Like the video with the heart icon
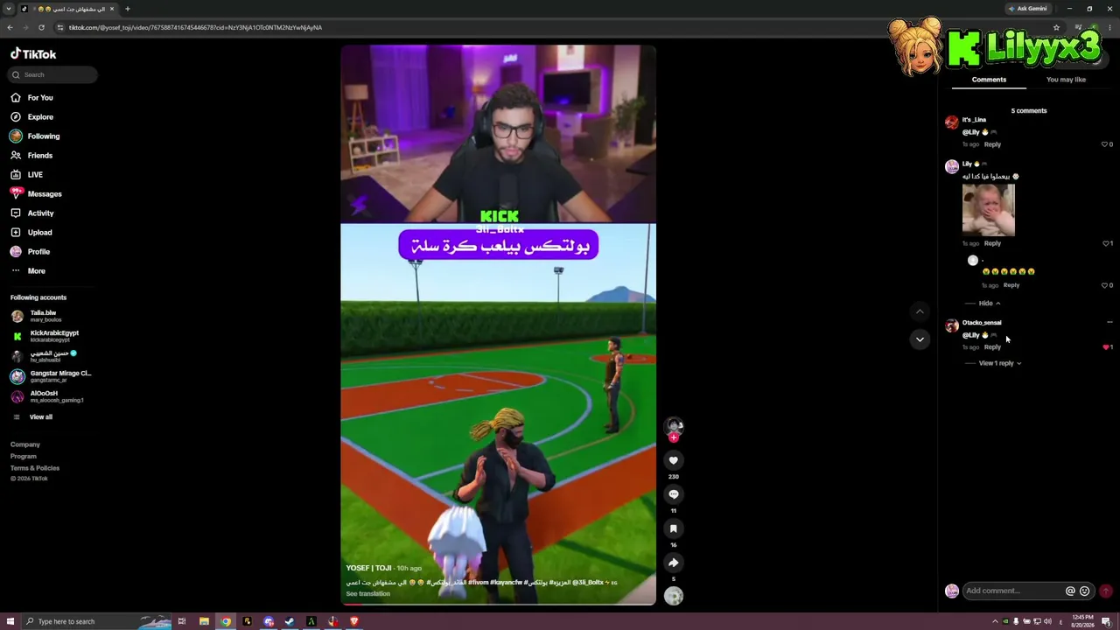Screen dimensions: 1120x630 click(674, 460)
